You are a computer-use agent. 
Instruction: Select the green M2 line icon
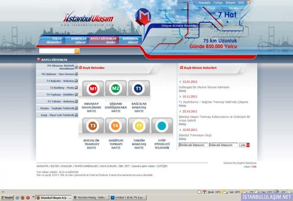coord(116,88)
